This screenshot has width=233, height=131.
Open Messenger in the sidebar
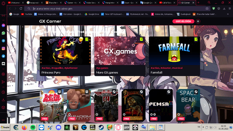(x=3, y=25)
